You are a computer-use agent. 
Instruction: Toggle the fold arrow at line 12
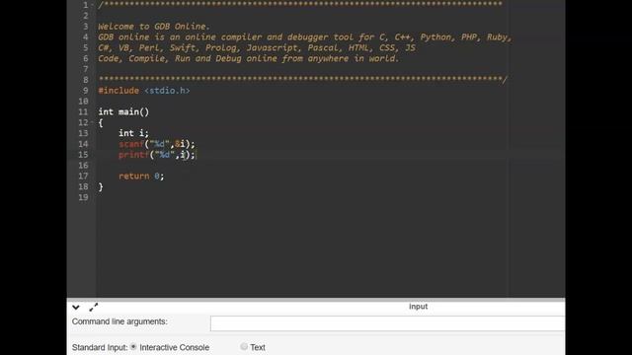tap(92, 121)
